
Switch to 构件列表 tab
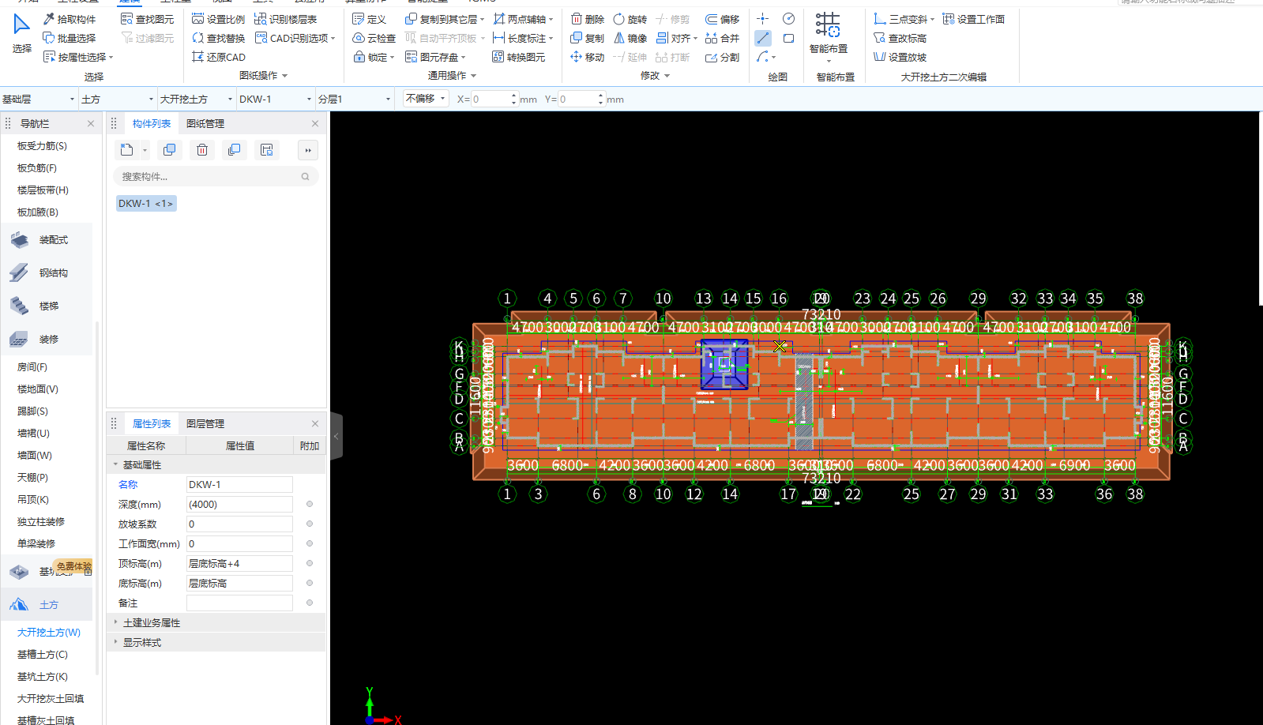pyautogui.click(x=152, y=123)
